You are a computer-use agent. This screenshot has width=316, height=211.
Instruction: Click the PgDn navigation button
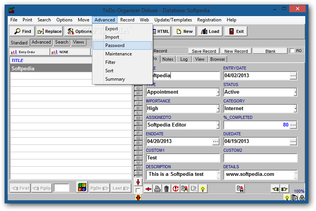[x=99, y=188]
